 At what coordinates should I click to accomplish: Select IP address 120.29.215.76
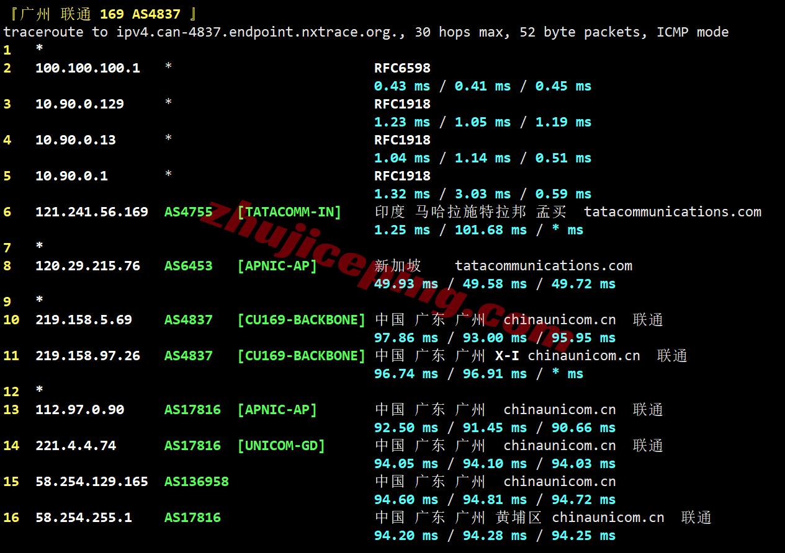click(x=87, y=266)
